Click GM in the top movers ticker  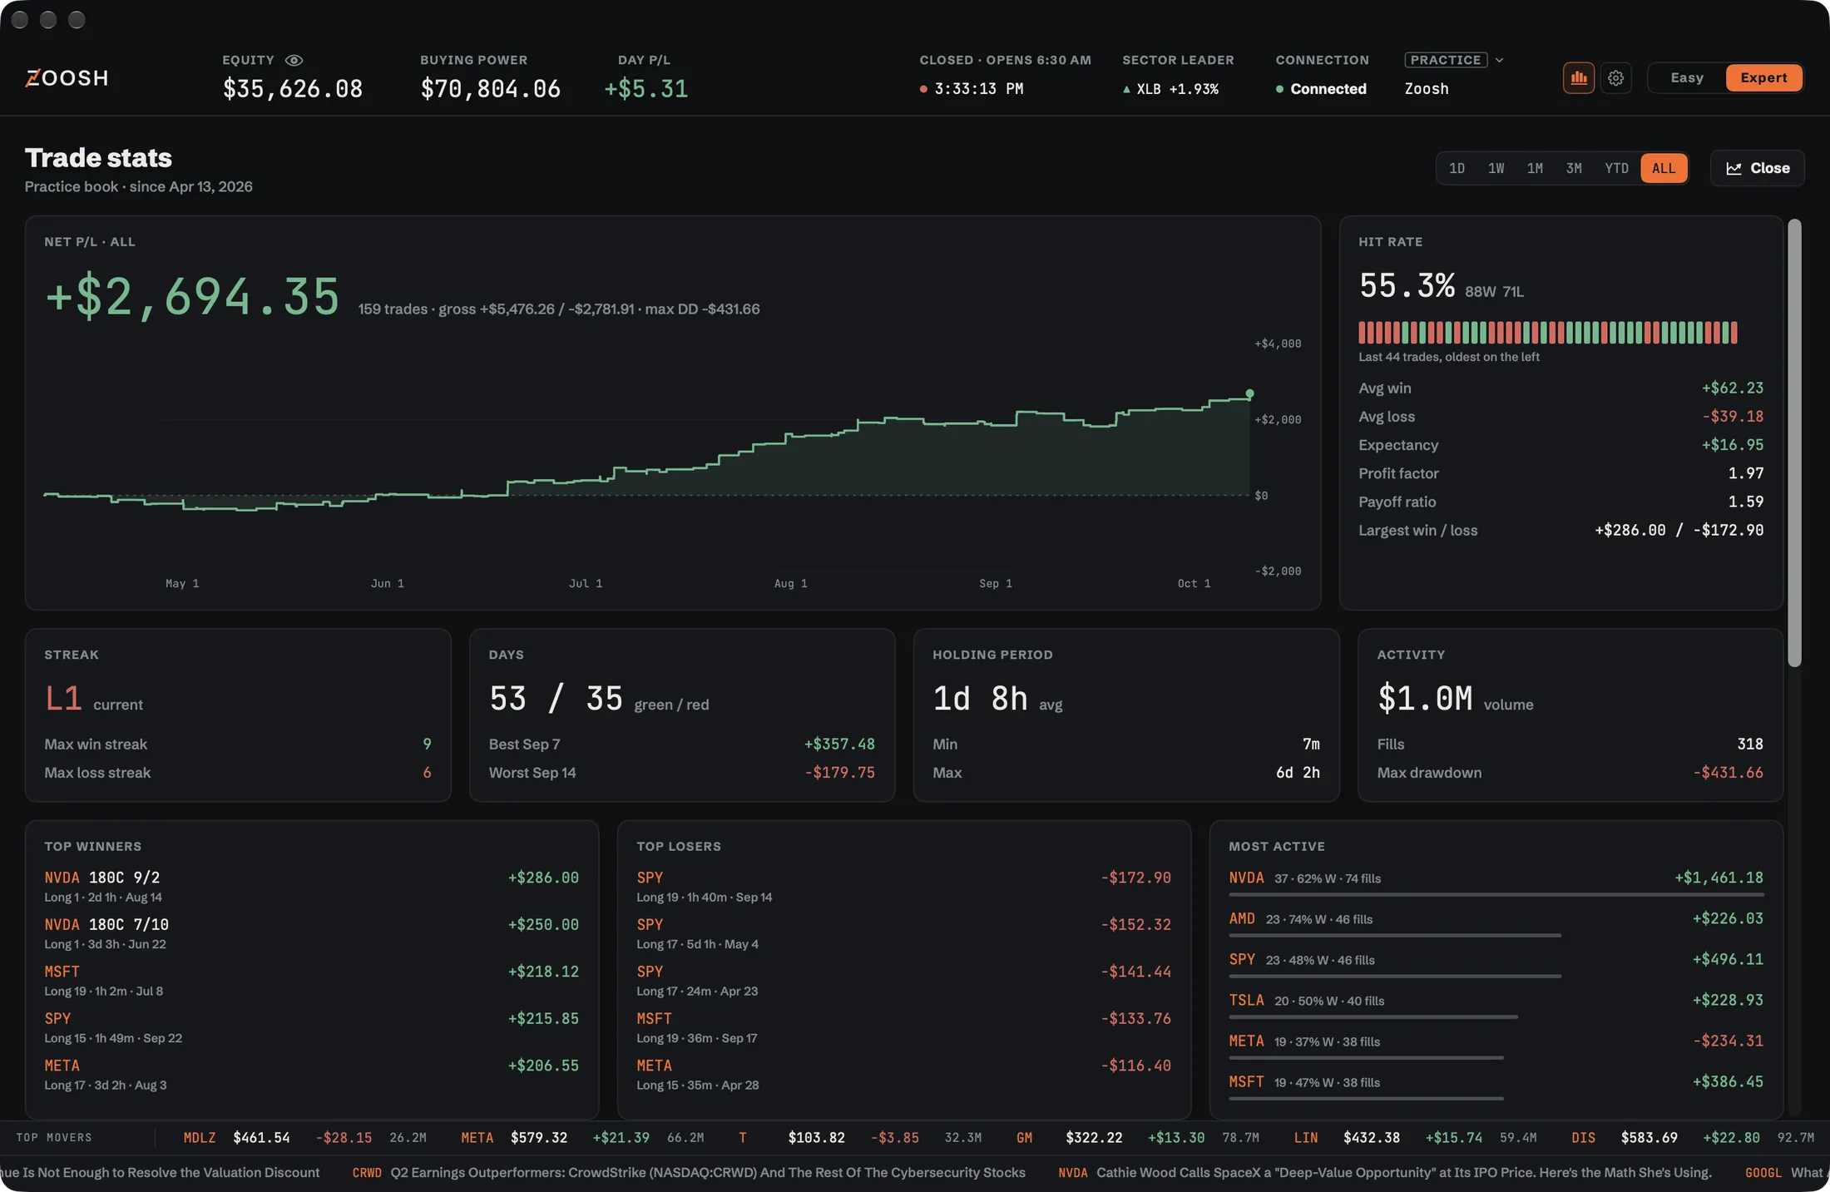coord(1024,1137)
